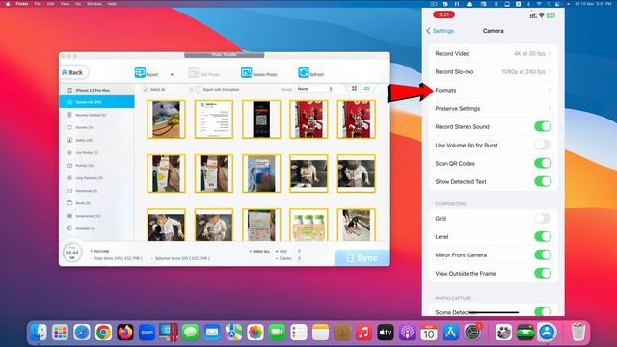Open the Preserve Settings row
Image resolution: width=617 pixels, height=347 pixels.
click(x=493, y=109)
